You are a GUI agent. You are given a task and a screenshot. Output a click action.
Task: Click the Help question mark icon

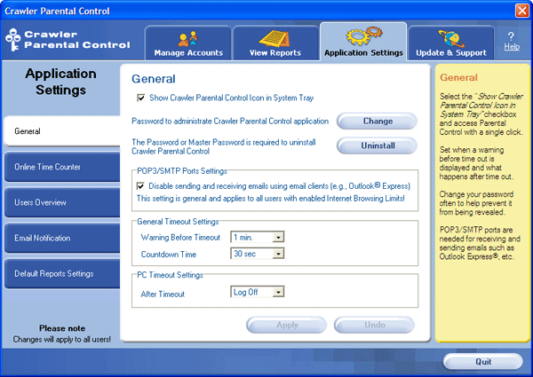click(x=511, y=36)
